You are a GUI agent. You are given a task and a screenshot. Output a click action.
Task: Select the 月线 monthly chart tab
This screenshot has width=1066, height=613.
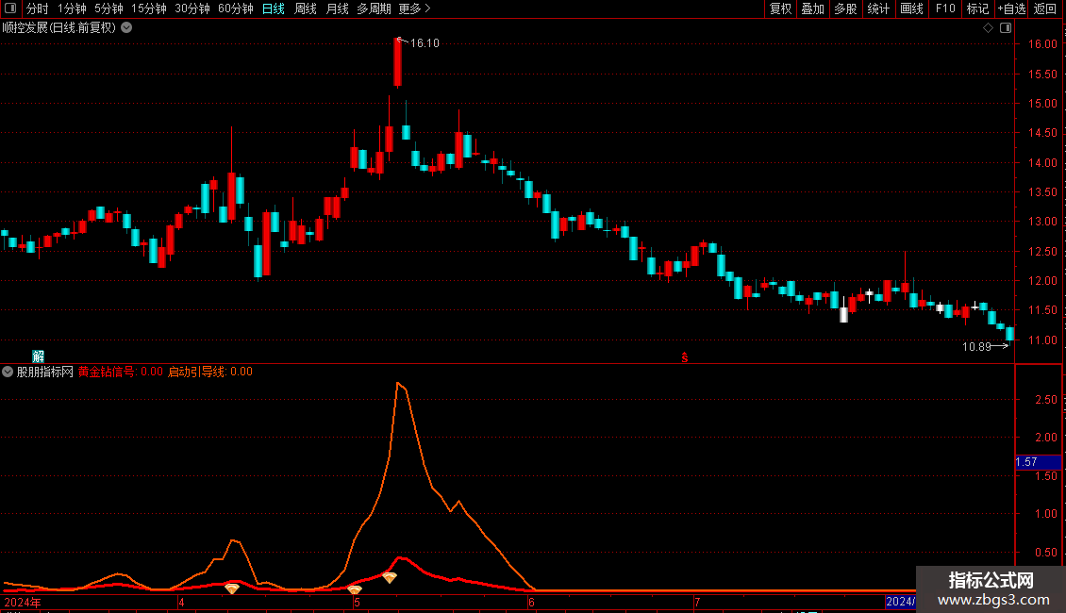pos(337,8)
